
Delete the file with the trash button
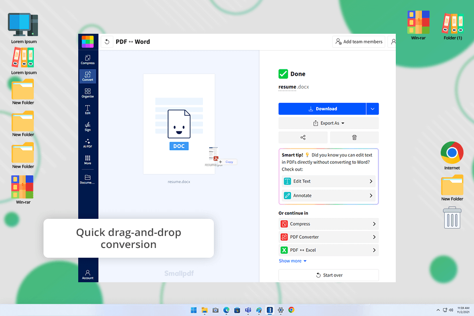(354, 137)
